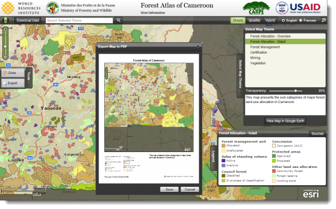
Task: Click the Draw tool button
Action: click(13, 73)
